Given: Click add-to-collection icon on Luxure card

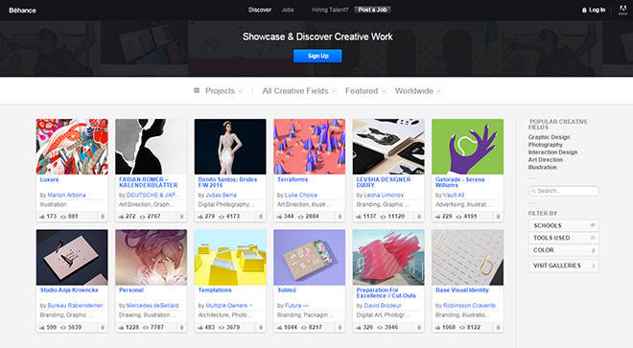Looking at the screenshot, I should 103,217.
